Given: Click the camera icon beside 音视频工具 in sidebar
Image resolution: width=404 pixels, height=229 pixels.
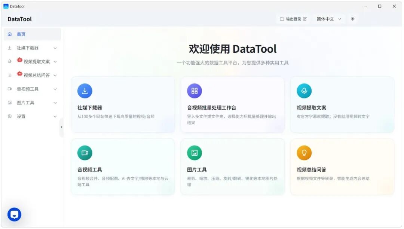Looking at the screenshot, I should [10, 89].
